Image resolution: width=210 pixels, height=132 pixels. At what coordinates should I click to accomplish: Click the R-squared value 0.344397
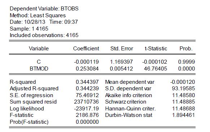click(87, 82)
